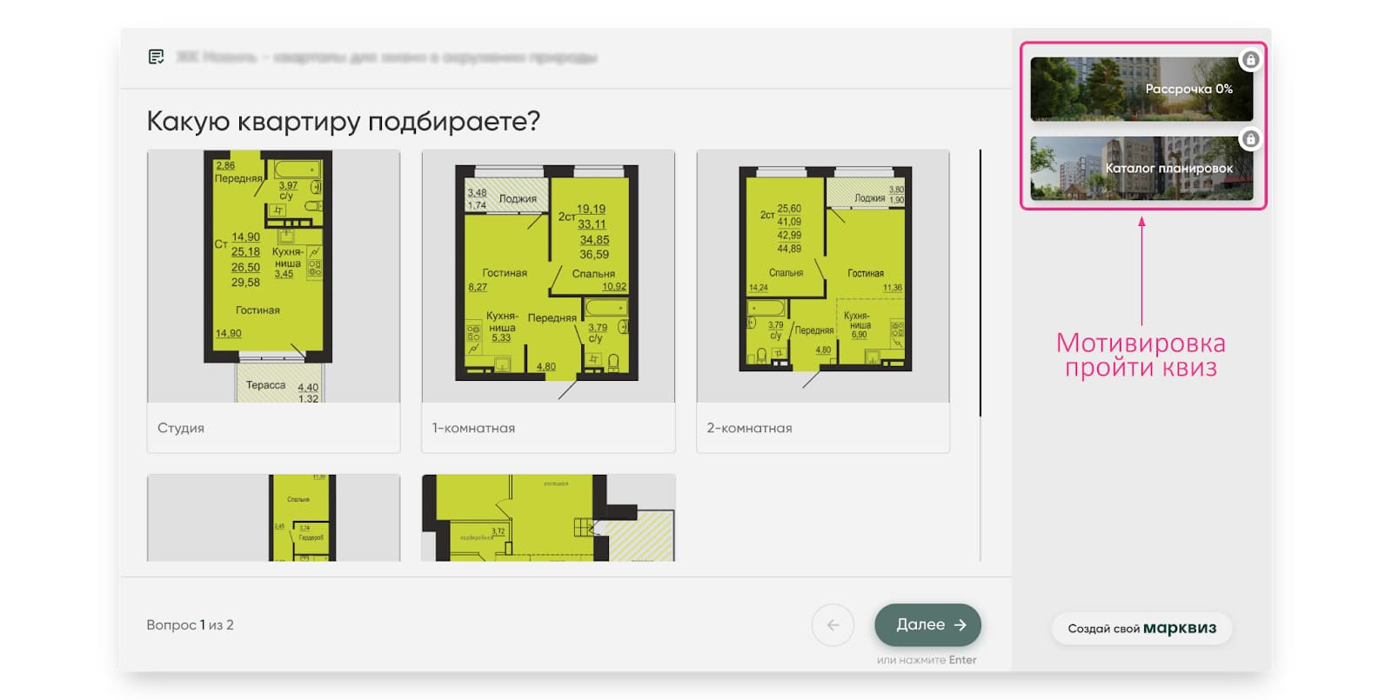Follow the Создай свой марквиз link
The height and width of the screenshot is (700, 1392).
point(1141,628)
